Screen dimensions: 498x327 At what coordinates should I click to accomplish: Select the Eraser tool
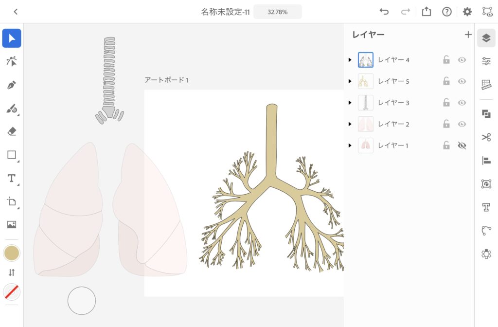pos(12,131)
